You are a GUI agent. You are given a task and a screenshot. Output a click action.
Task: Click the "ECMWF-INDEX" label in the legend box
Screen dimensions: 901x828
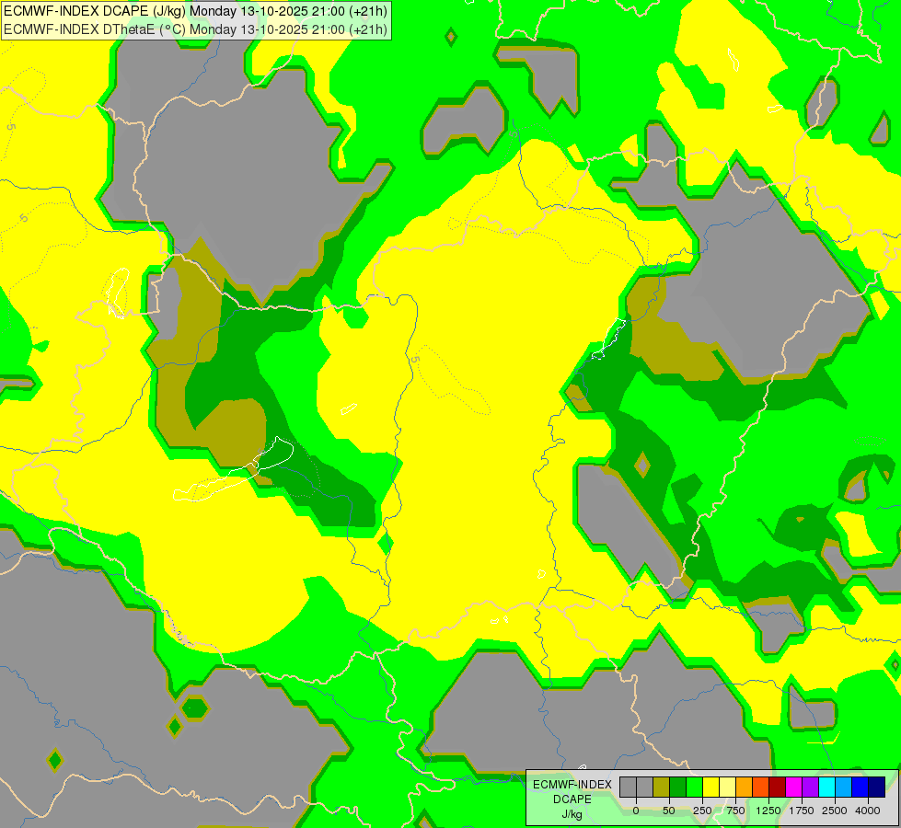(x=572, y=785)
